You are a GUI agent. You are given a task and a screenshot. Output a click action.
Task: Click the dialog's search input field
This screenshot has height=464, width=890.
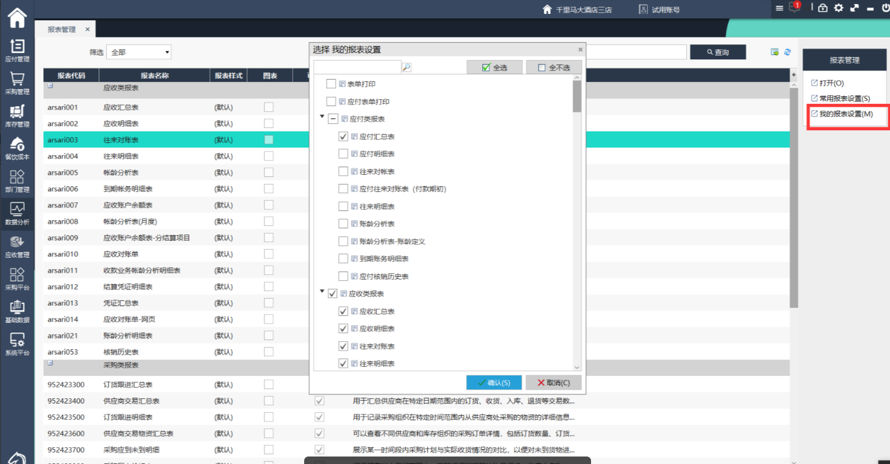(x=357, y=67)
